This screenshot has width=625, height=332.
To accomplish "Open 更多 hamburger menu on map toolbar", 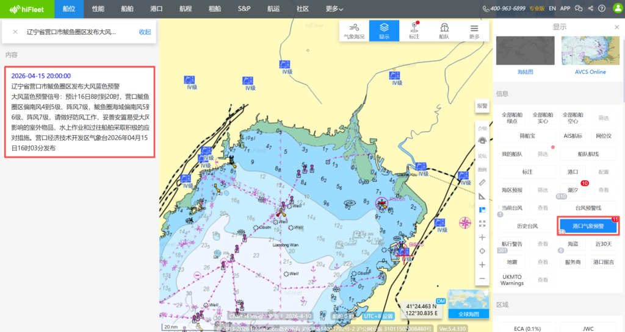I will tap(474, 30).
